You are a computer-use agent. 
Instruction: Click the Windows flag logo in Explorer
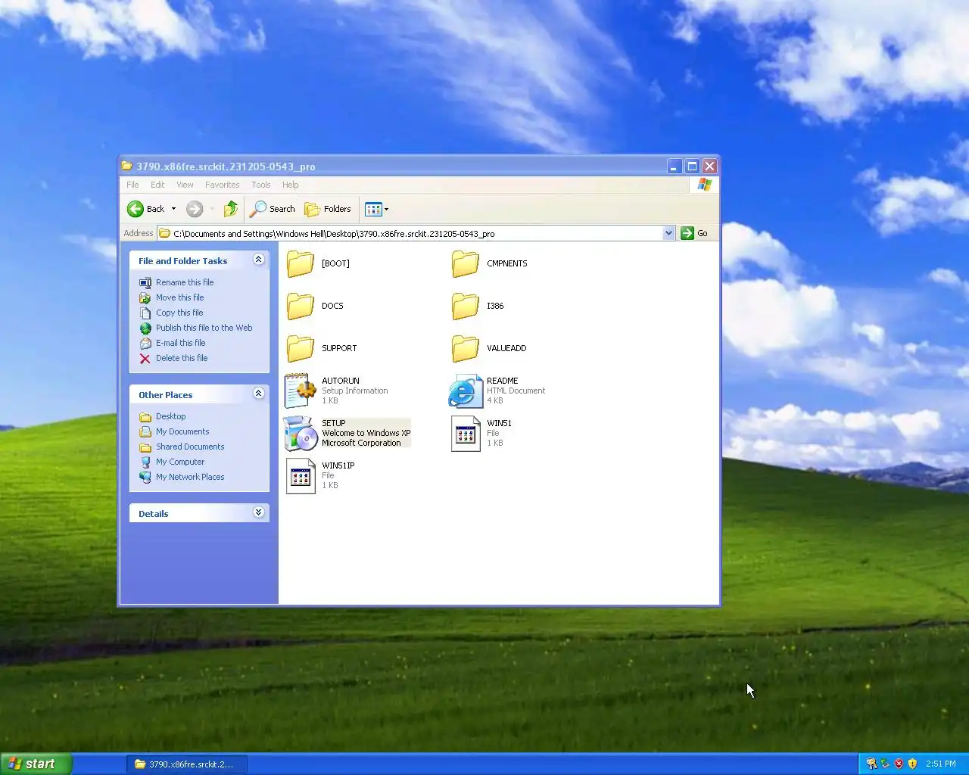coord(704,185)
